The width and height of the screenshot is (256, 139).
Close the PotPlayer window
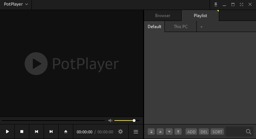250,4
